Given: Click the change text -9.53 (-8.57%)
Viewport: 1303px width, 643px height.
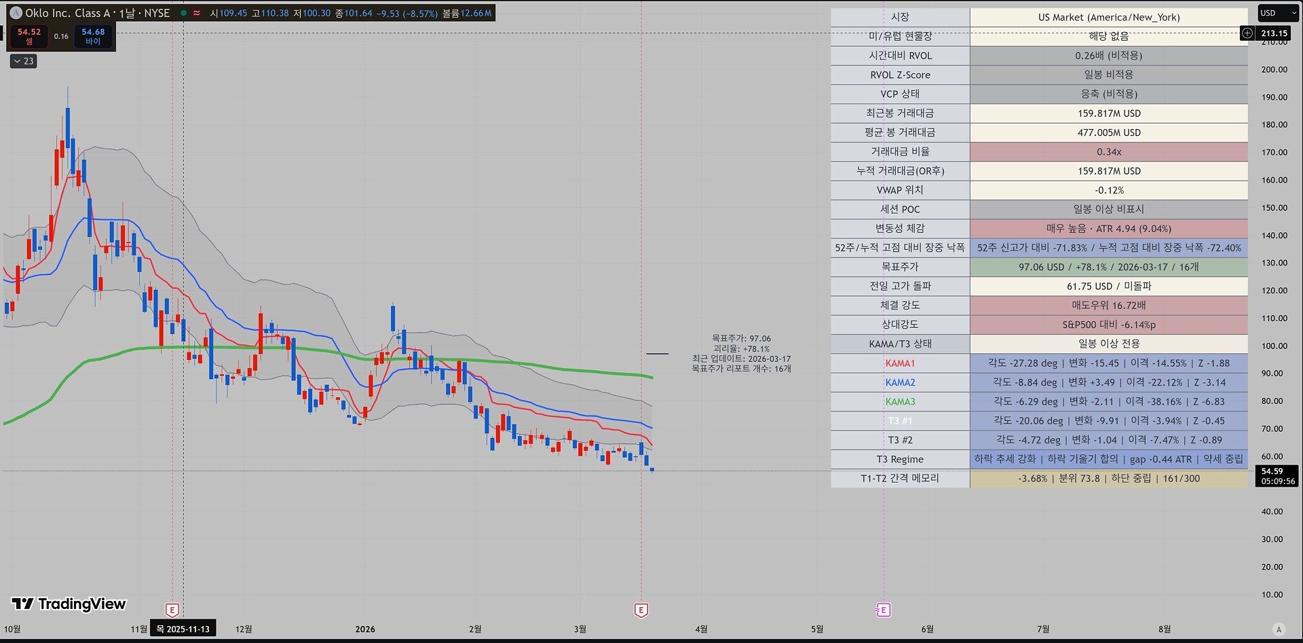Looking at the screenshot, I should click(x=407, y=13).
